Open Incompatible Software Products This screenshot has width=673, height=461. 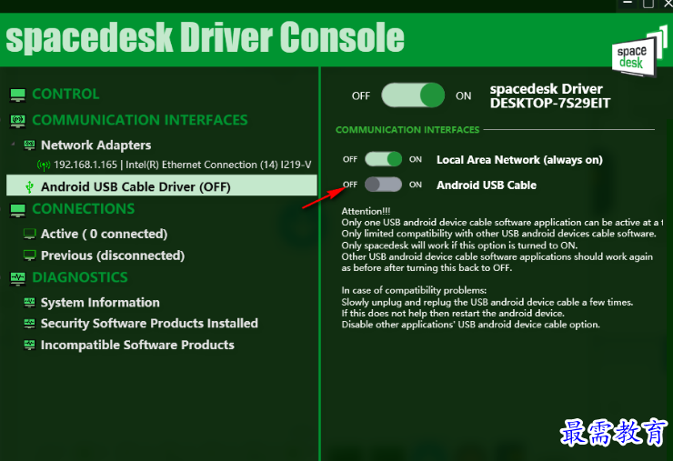pos(137,346)
